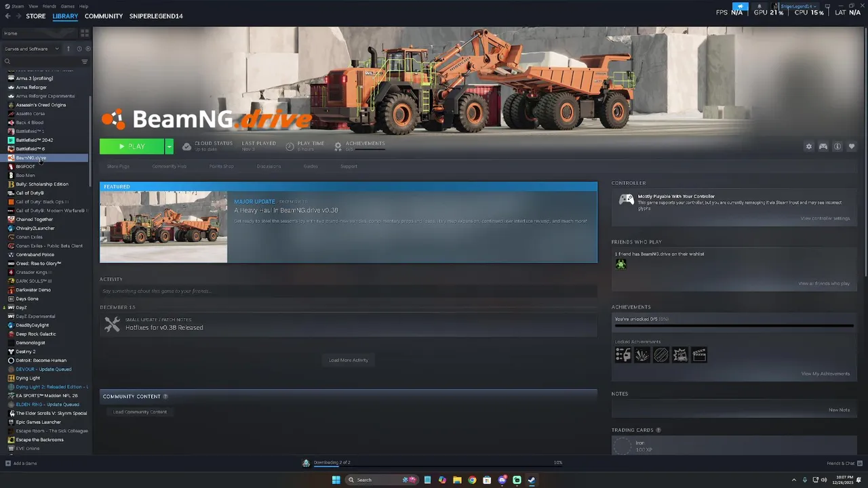Open the library grid view icon next to Home

pyautogui.click(x=85, y=33)
